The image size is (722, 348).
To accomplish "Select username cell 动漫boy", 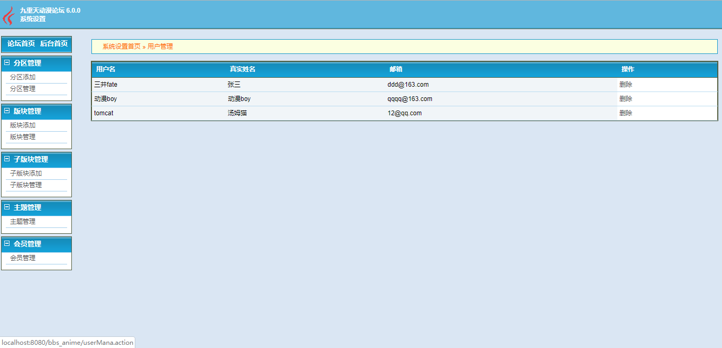I will 106,99.
